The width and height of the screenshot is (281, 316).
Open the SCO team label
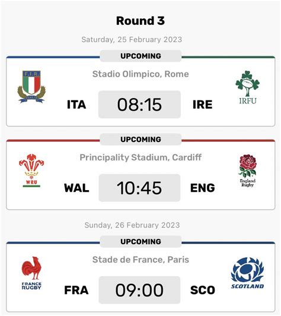(x=203, y=290)
